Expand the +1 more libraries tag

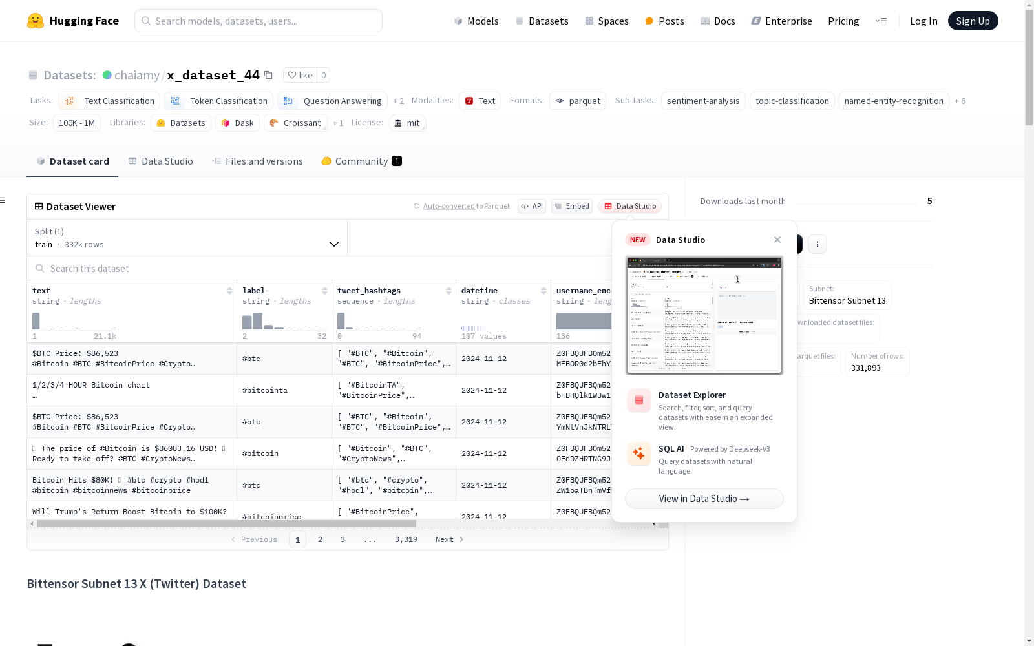(x=338, y=123)
